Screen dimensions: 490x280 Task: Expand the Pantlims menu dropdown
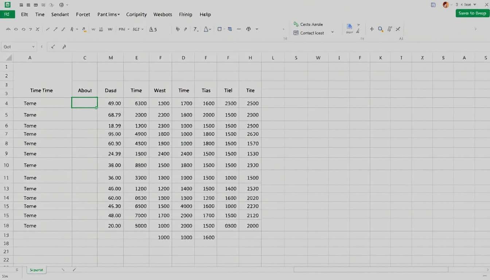point(118,15)
